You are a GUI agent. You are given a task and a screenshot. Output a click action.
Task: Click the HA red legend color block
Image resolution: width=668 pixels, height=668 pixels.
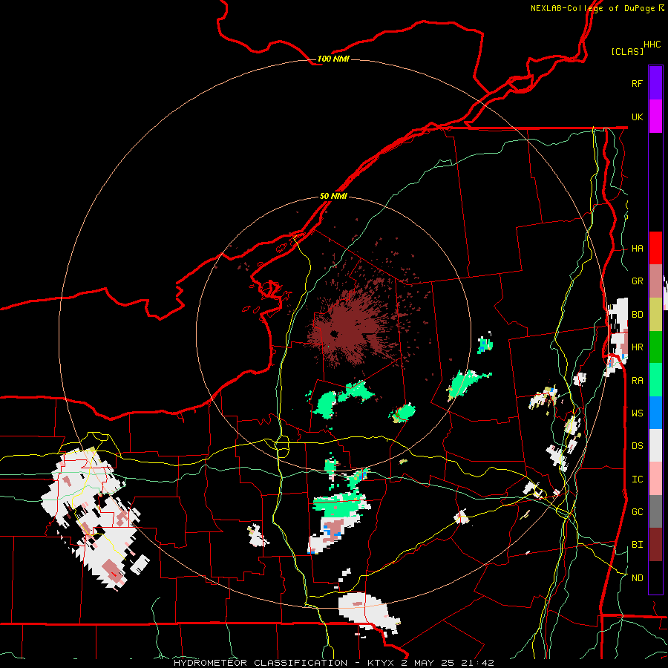[655, 248]
